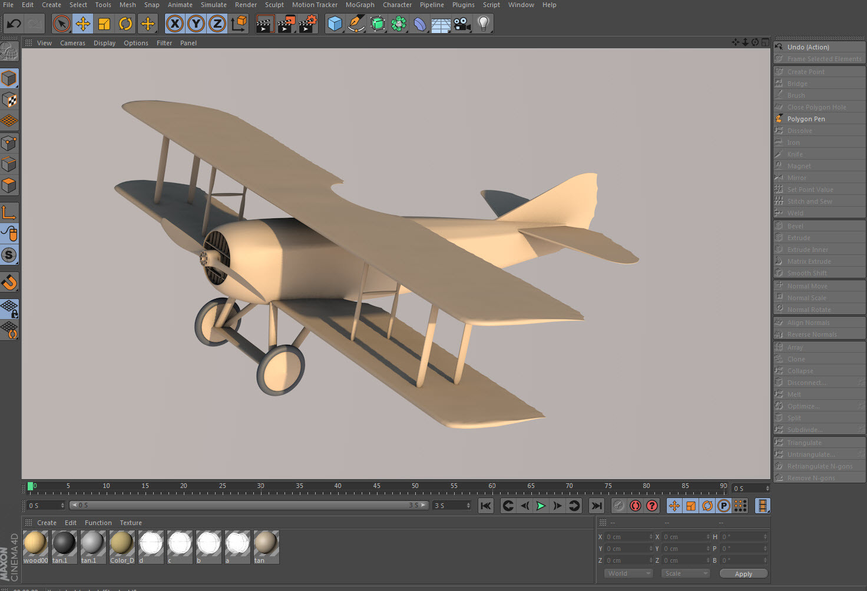The height and width of the screenshot is (591, 867).
Task: Play the animation forwards
Action: (541, 506)
